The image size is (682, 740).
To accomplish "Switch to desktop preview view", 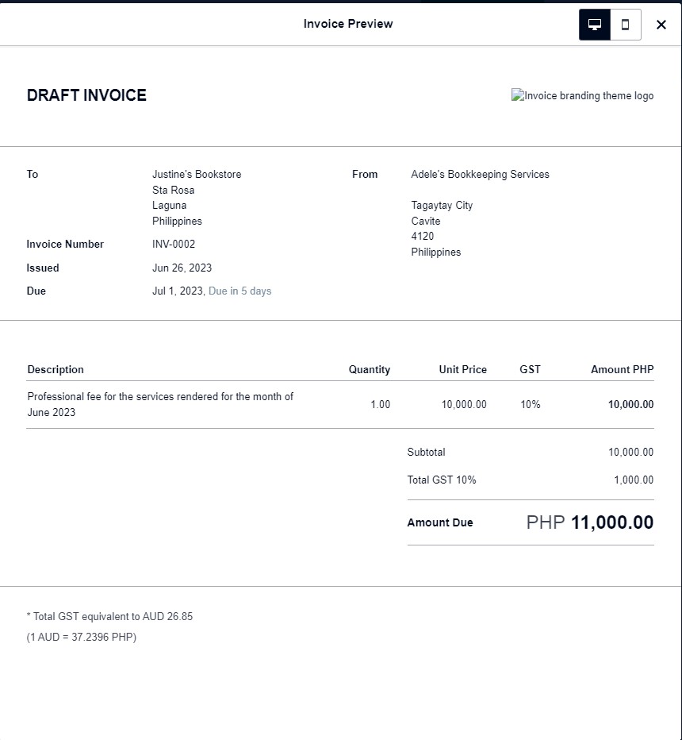I will [595, 25].
